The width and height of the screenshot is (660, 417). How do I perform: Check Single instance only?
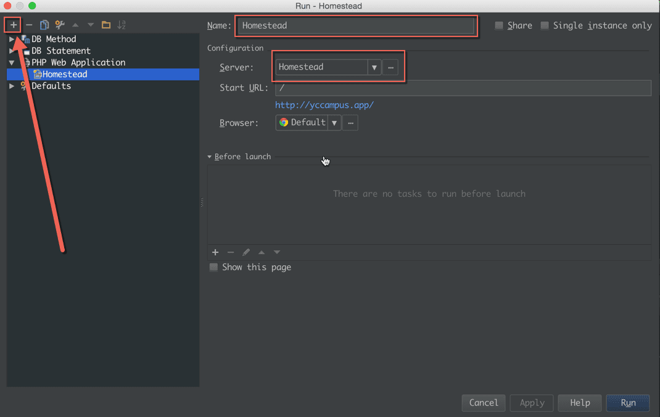544,25
